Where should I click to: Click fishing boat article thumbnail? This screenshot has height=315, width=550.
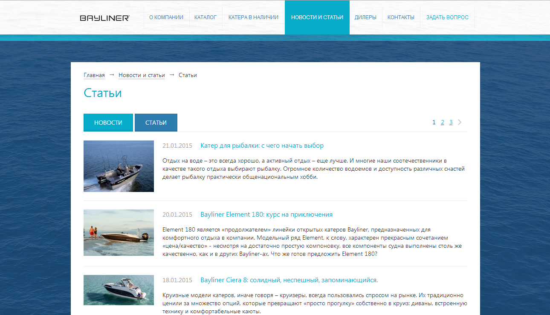point(119,166)
